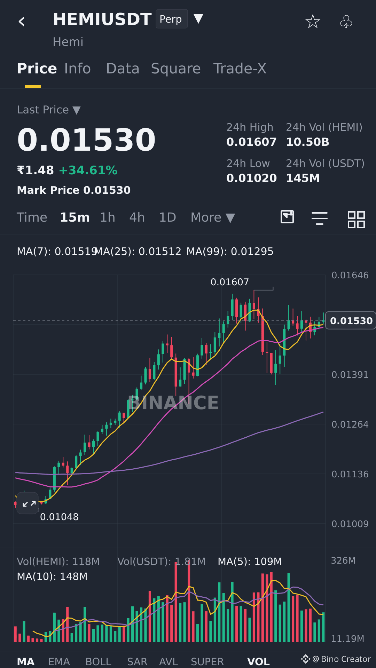Tap the +34.61% change figure

[88, 170]
